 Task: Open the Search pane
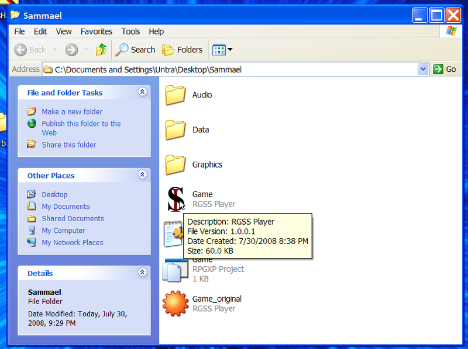point(136,50)
